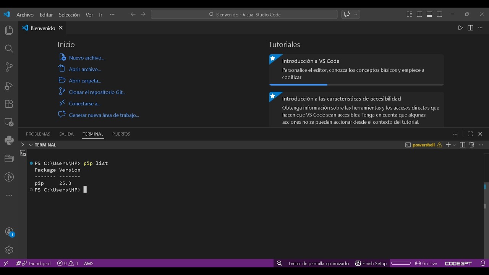Image resolution: width=489 pixels, height=275 pixels.
Task: Click the Introducción a VS Code progress bar
Action: pyautogui.click(x=356, y=84)
